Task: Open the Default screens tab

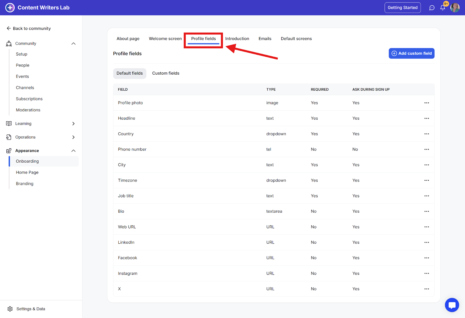Action: 296,39
